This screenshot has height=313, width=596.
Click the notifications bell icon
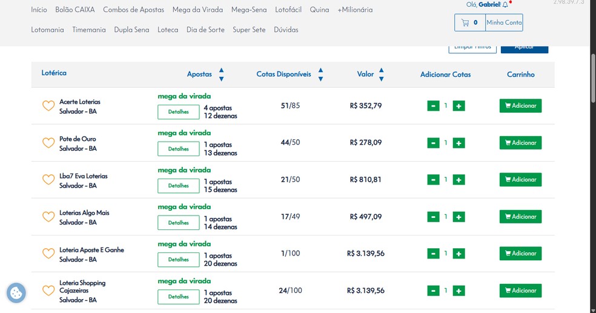(505, 5)
